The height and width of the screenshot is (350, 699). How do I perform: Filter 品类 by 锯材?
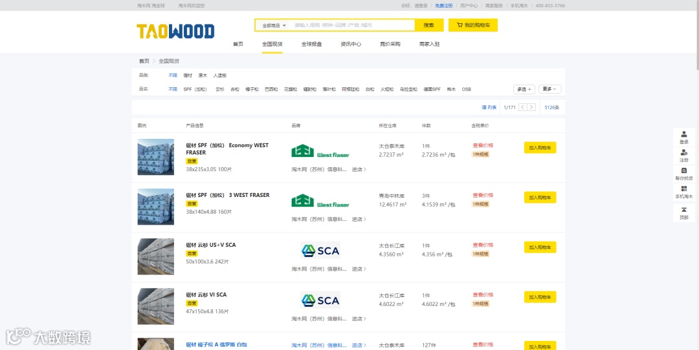(188, 76)
